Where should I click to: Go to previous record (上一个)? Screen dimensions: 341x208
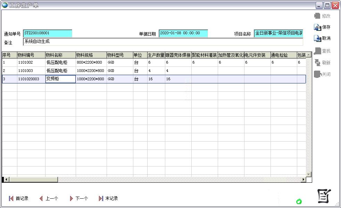tap(49, 198)
